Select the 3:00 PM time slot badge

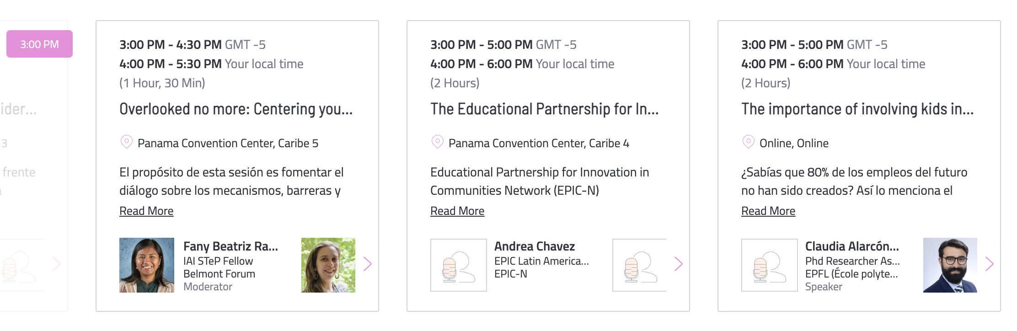(x=39, y=44)
